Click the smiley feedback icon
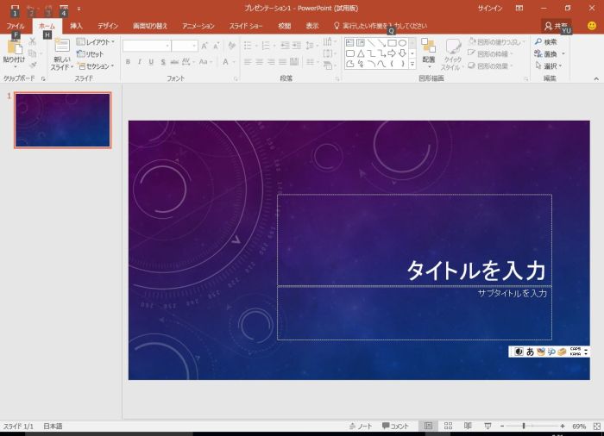Screen dimensions: 604x436 [592, 26]
